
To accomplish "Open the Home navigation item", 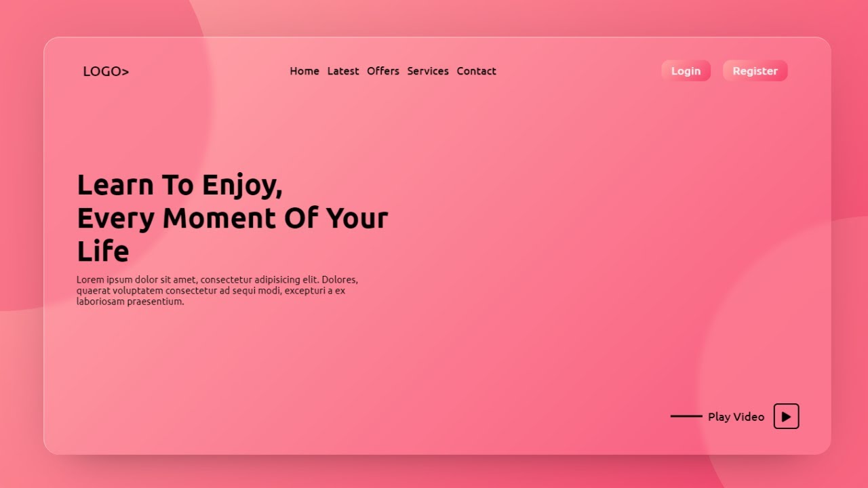I will pyautogui.click(x=304, y=71).
